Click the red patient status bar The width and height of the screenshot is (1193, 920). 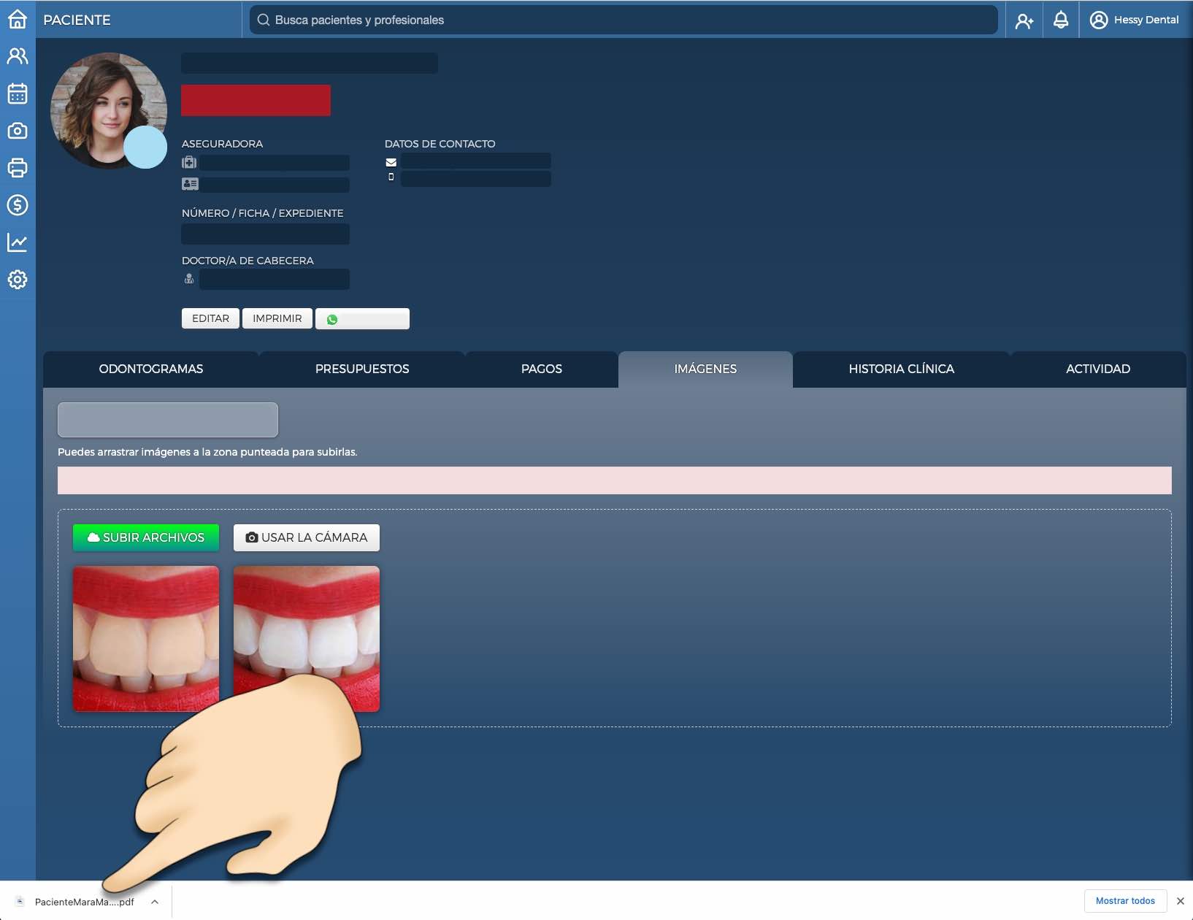pos(256,100)
